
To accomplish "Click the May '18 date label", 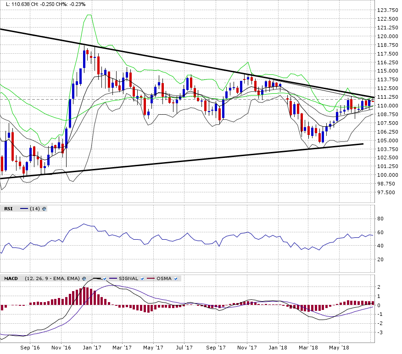I will [x=339, y=348].
